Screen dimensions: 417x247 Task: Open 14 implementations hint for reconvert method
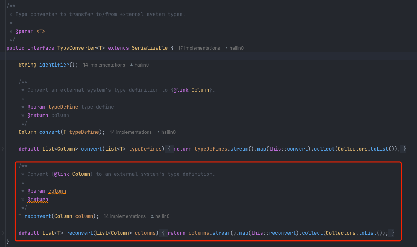click(124, 216)
